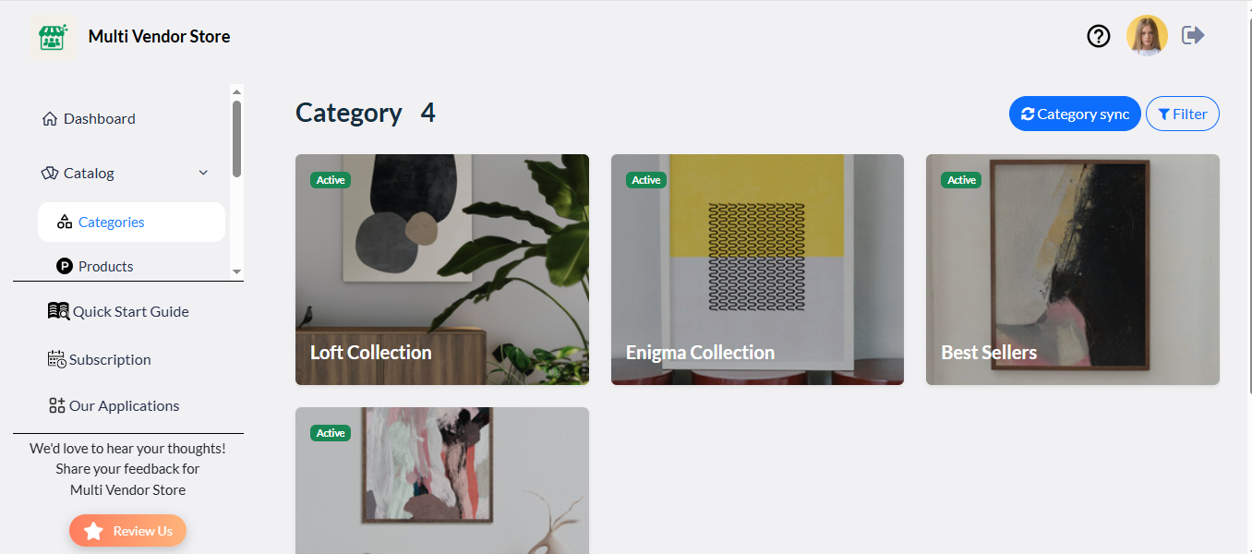The width and height of the screenshot is (1252, 554).
Task: Click the logout arrow icon
Action: [x=1194, y=35]
